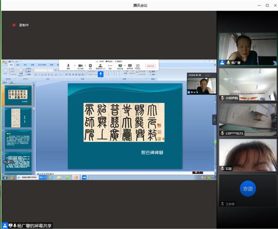
Task: Select the 25团医院 participant video tile
Action: point(248,84)
